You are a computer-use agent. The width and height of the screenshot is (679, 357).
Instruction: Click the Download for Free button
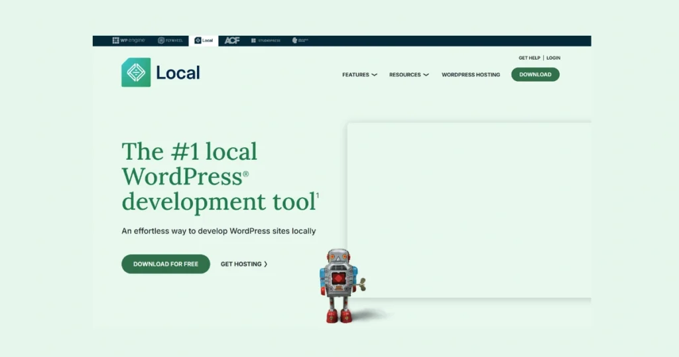tap(166, 264)
